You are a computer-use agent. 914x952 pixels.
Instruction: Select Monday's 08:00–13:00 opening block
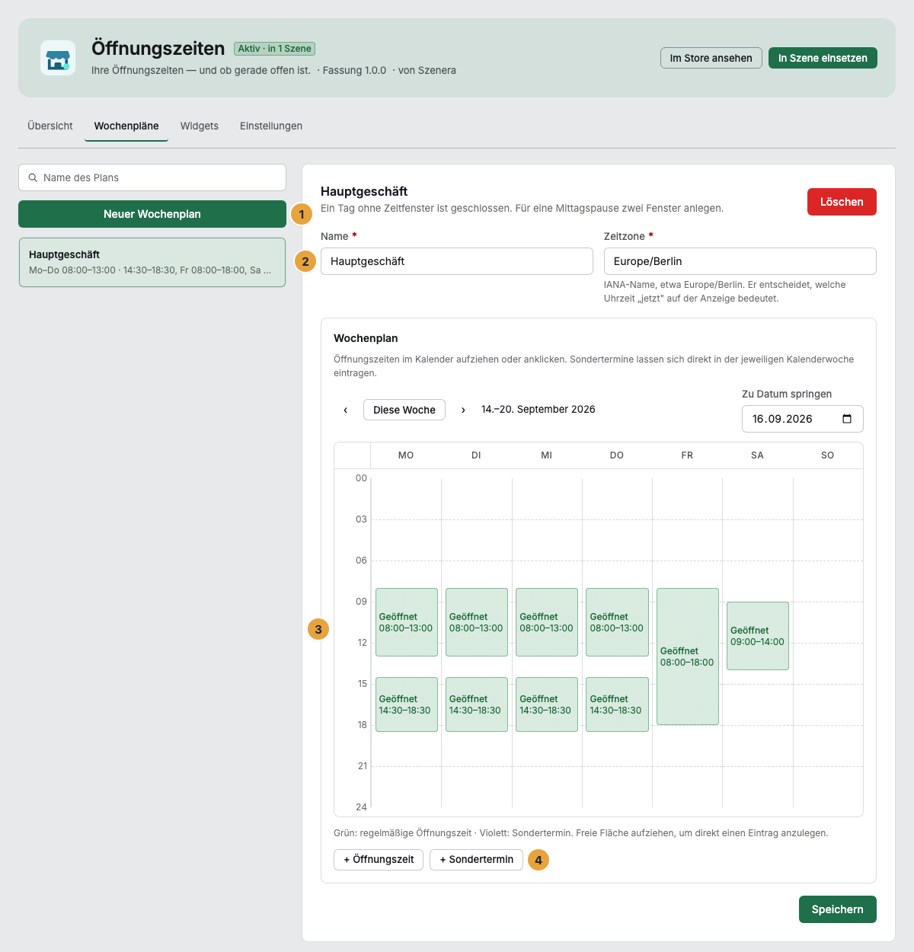coord(407,622)
